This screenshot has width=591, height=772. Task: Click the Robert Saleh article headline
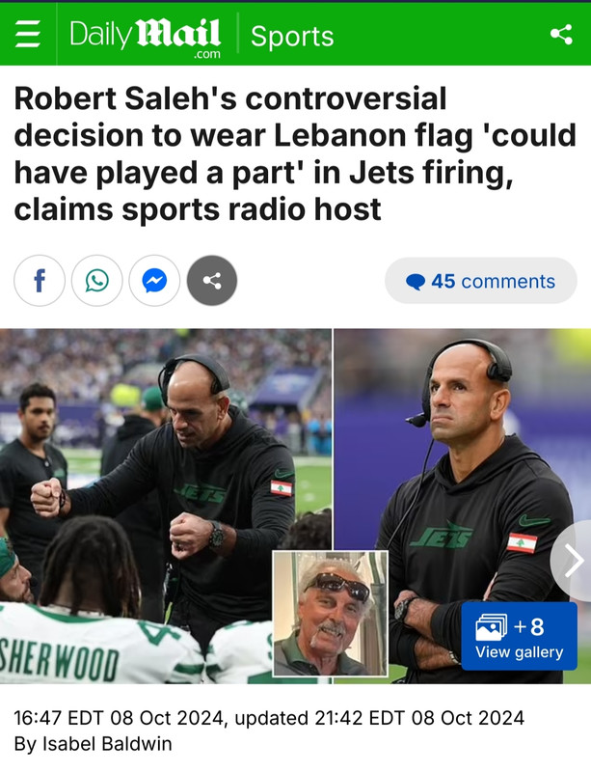(295, 153)
